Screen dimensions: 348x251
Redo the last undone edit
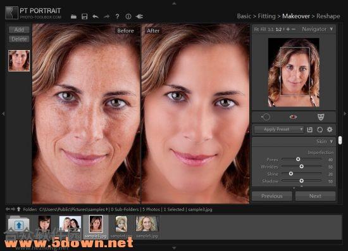pyautogui.click(x=106, y=16)
